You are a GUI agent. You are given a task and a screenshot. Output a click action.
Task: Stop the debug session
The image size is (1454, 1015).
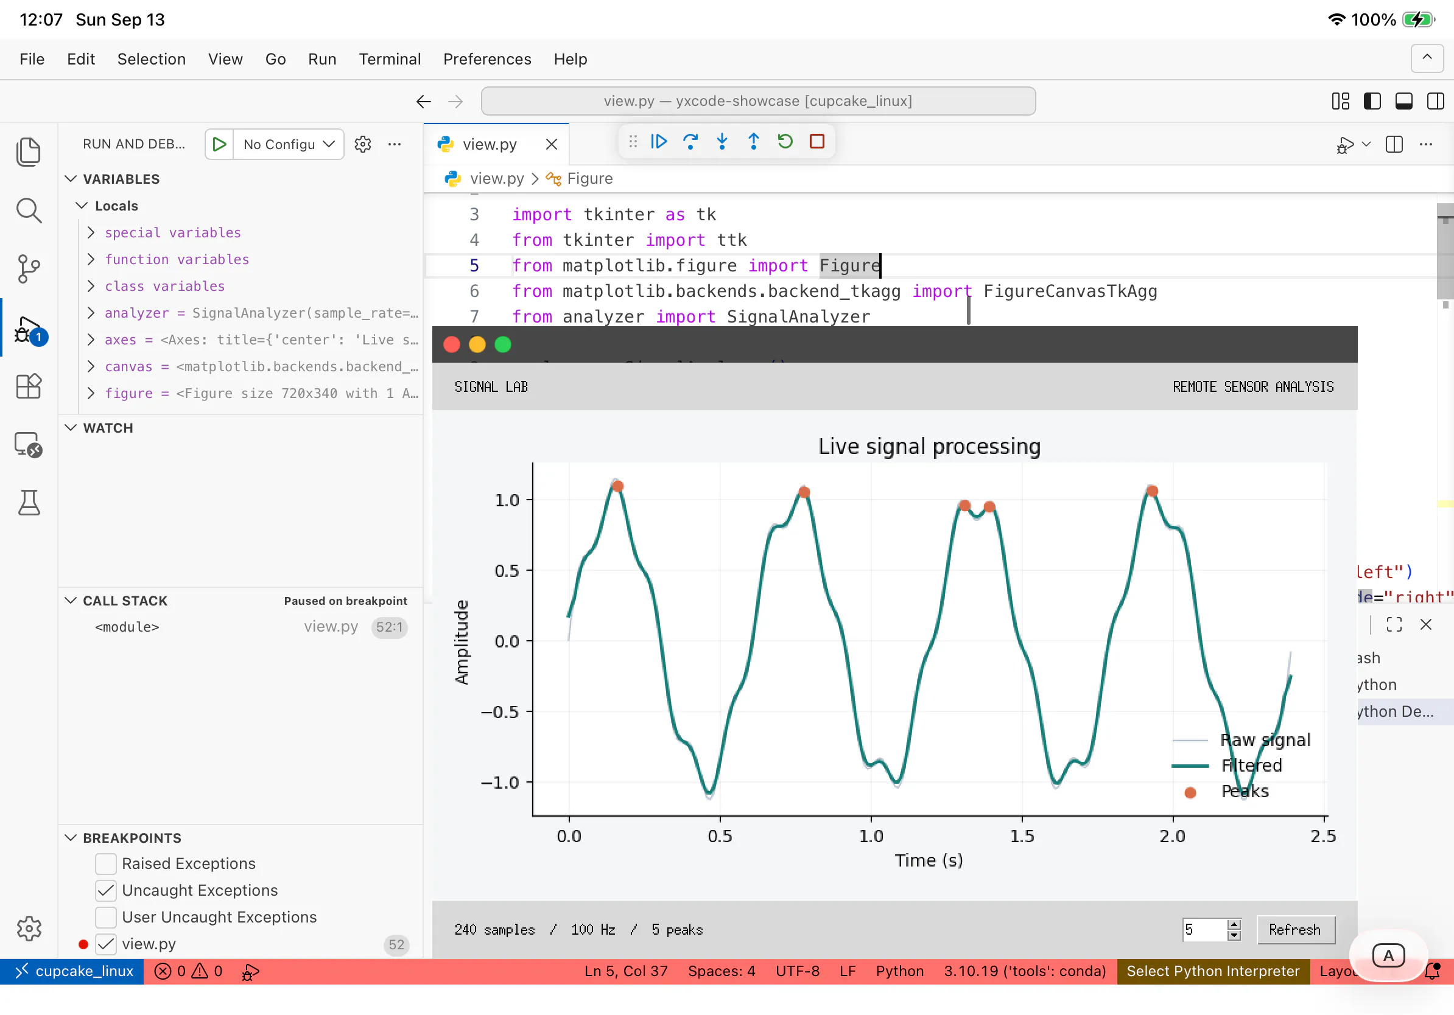pos(817,141)
